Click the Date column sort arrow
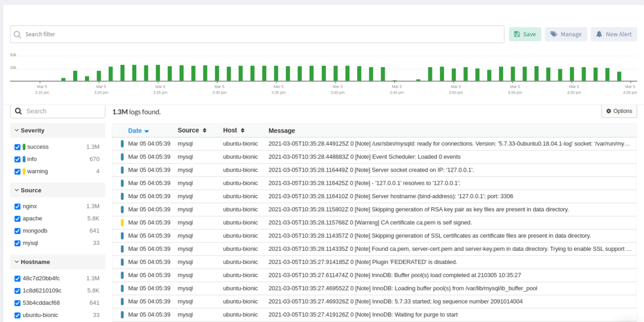This screenshot has height=322, width=644. (x=147, y=131)
